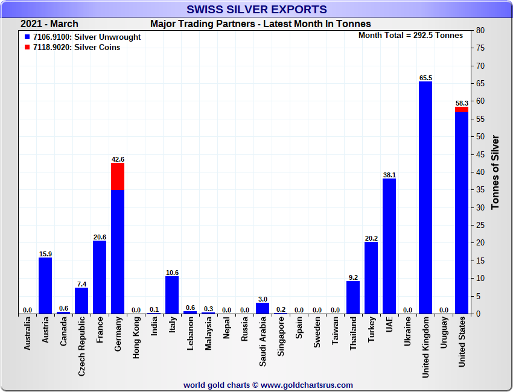Click the Austria bar

pos(45,285)
